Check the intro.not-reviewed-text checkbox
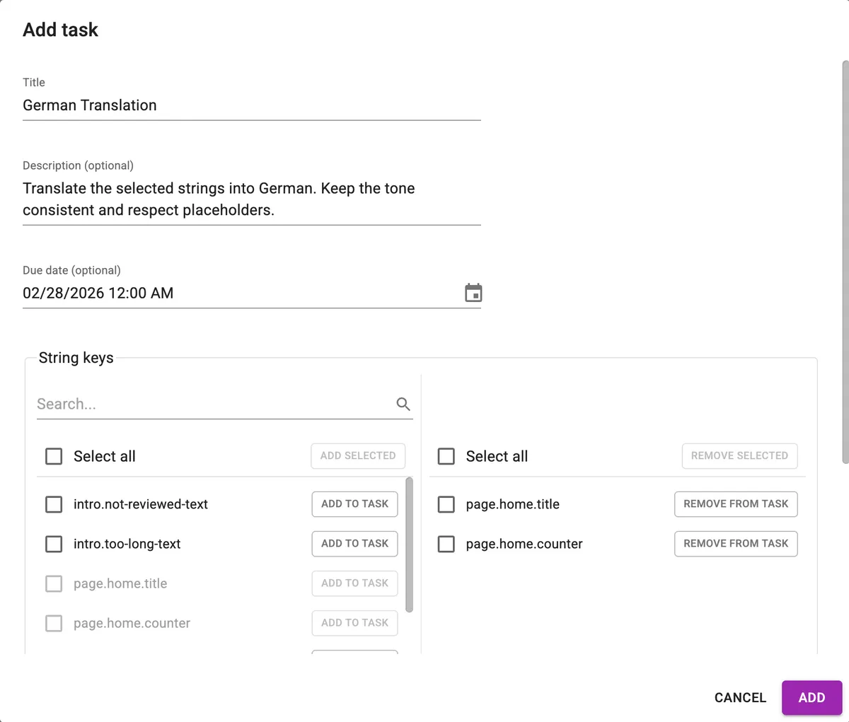Image resolution: width=849 pixels, height=722 pixels. tap(54, 504)
